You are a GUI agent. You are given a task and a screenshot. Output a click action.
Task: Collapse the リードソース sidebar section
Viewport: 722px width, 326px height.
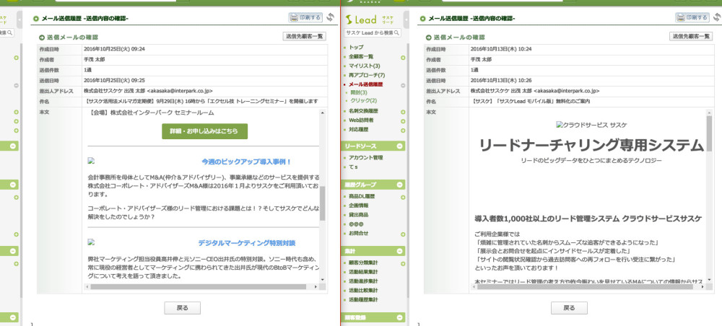pyautogui.click(x=399, y=146)
